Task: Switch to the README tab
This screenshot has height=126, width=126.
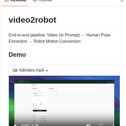Action: (x=15, y=1)
